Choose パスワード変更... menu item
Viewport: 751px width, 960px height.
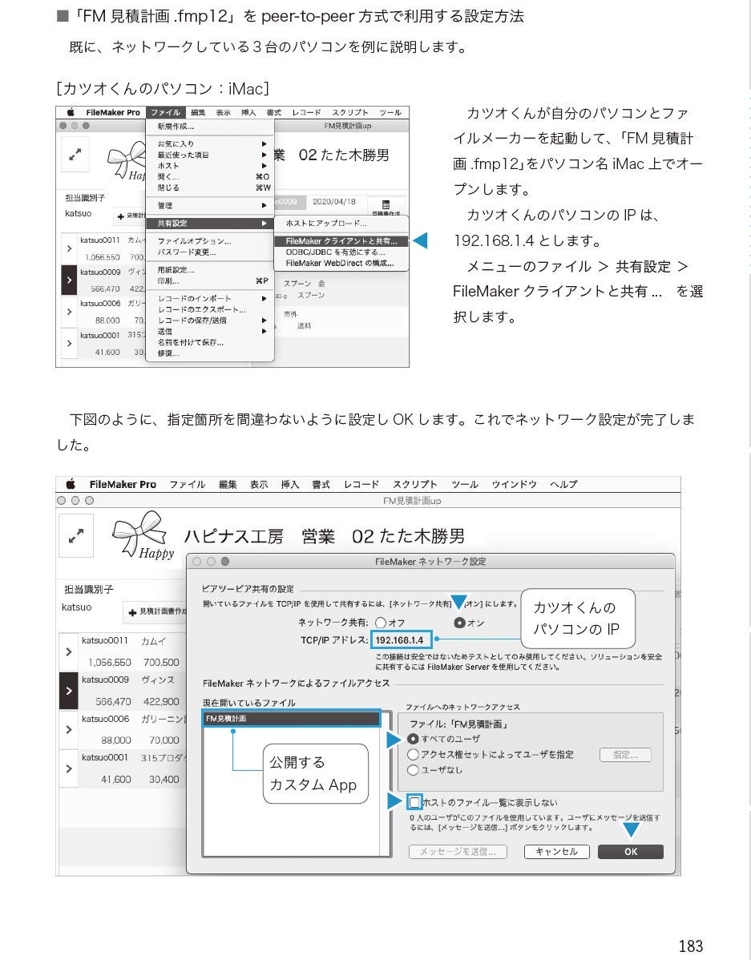[209, 252]
